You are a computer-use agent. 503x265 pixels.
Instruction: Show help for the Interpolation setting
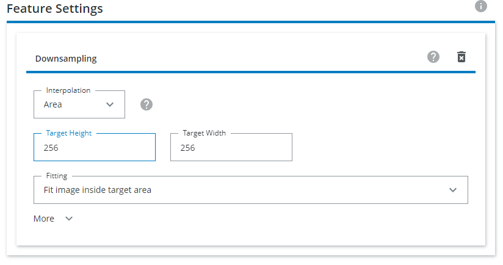pos(147,104)
